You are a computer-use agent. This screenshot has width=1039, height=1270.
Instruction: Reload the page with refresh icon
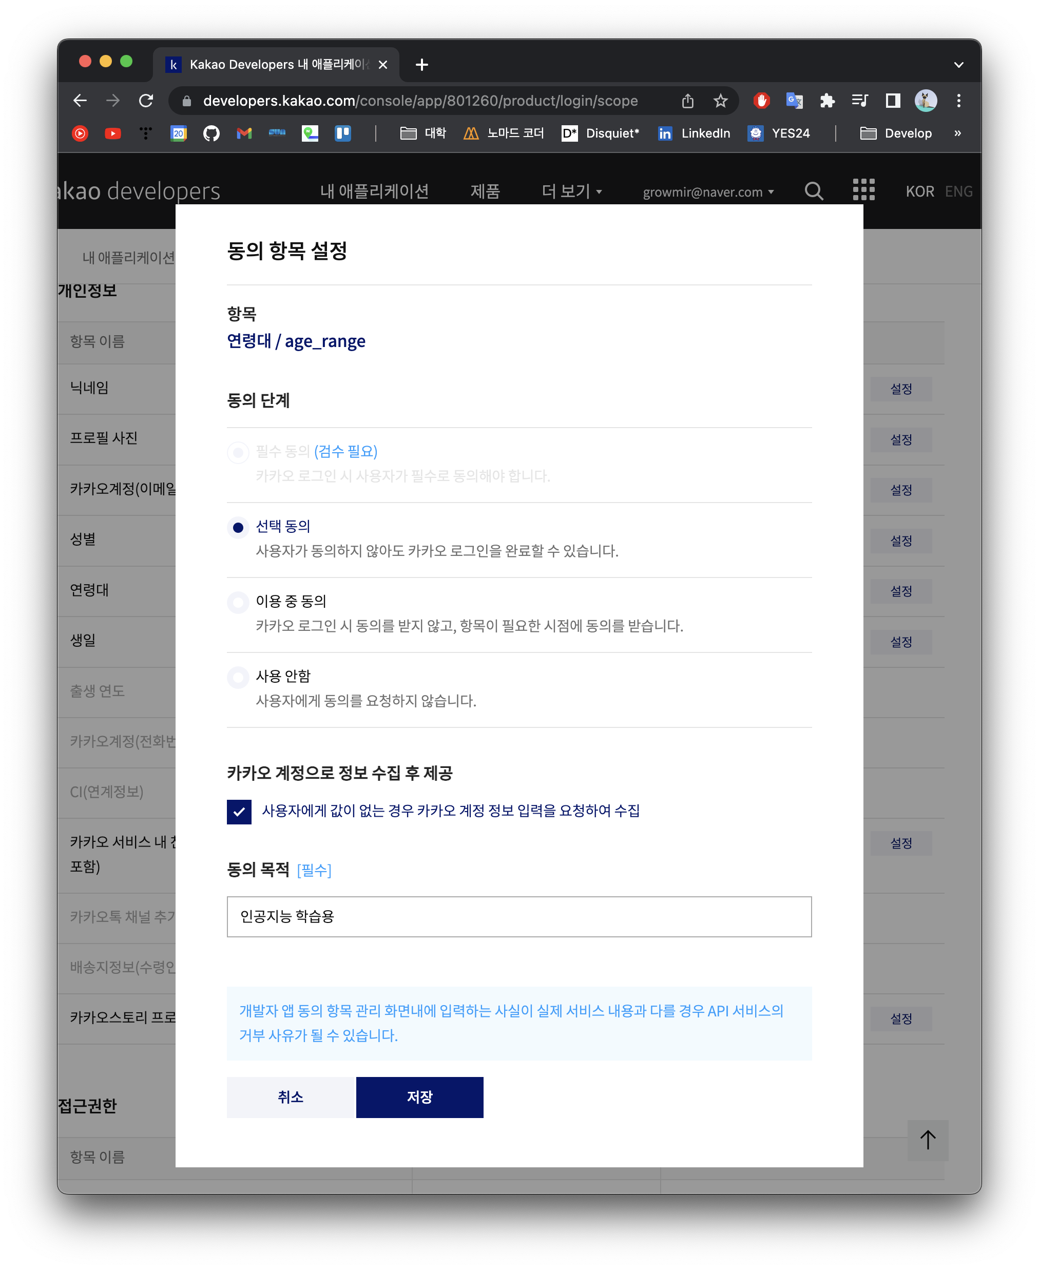coord(146,101)
